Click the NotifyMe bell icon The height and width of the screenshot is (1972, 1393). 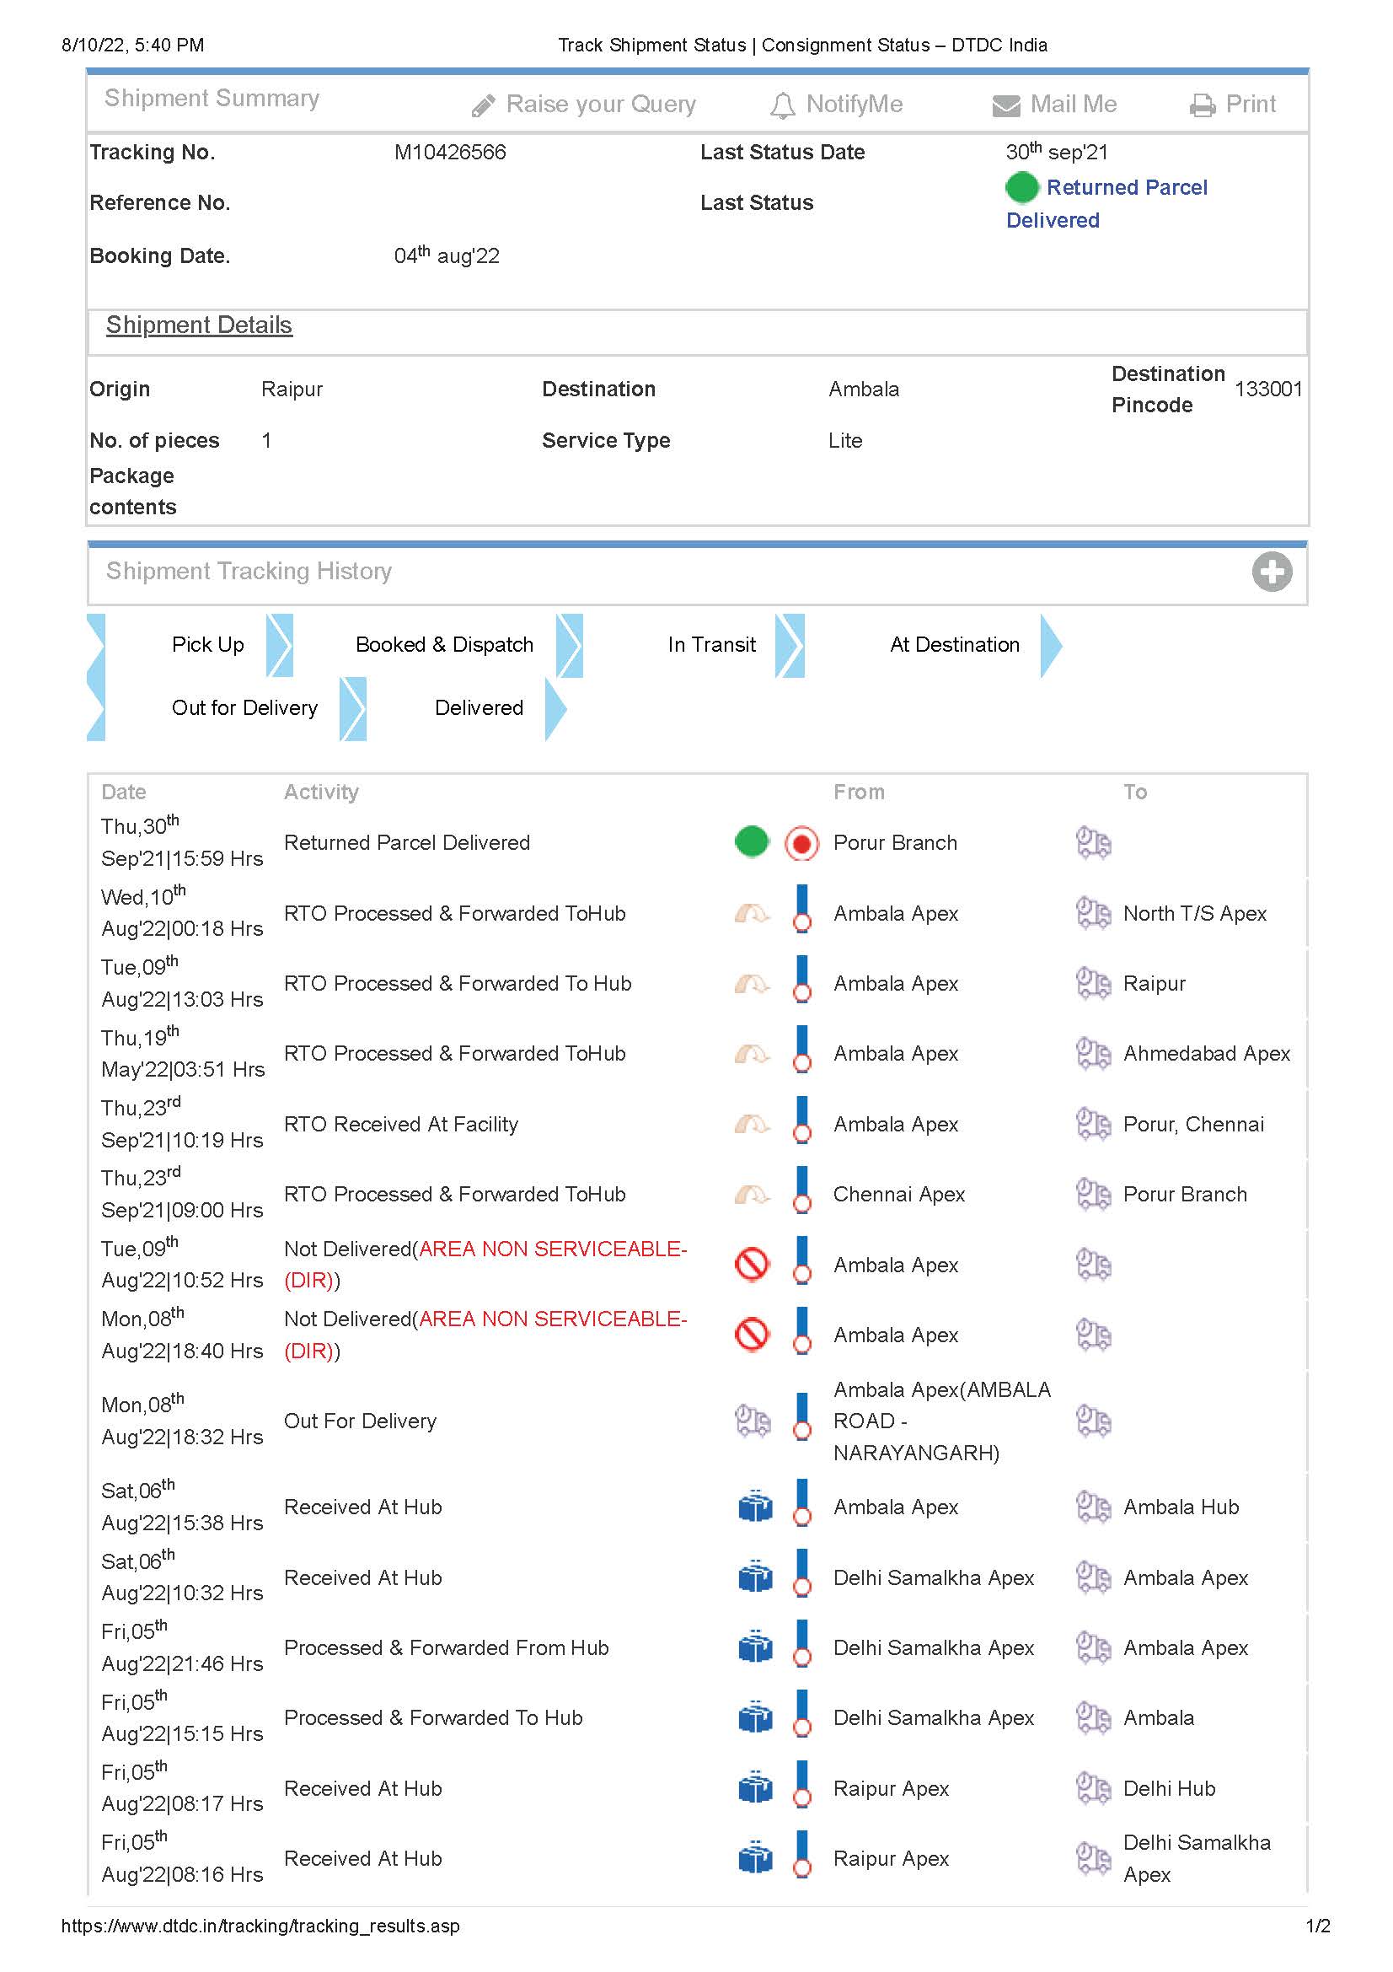[x=782, y=105]
